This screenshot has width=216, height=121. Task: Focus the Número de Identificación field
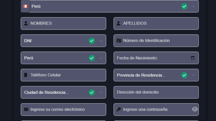tap(156, 41)
